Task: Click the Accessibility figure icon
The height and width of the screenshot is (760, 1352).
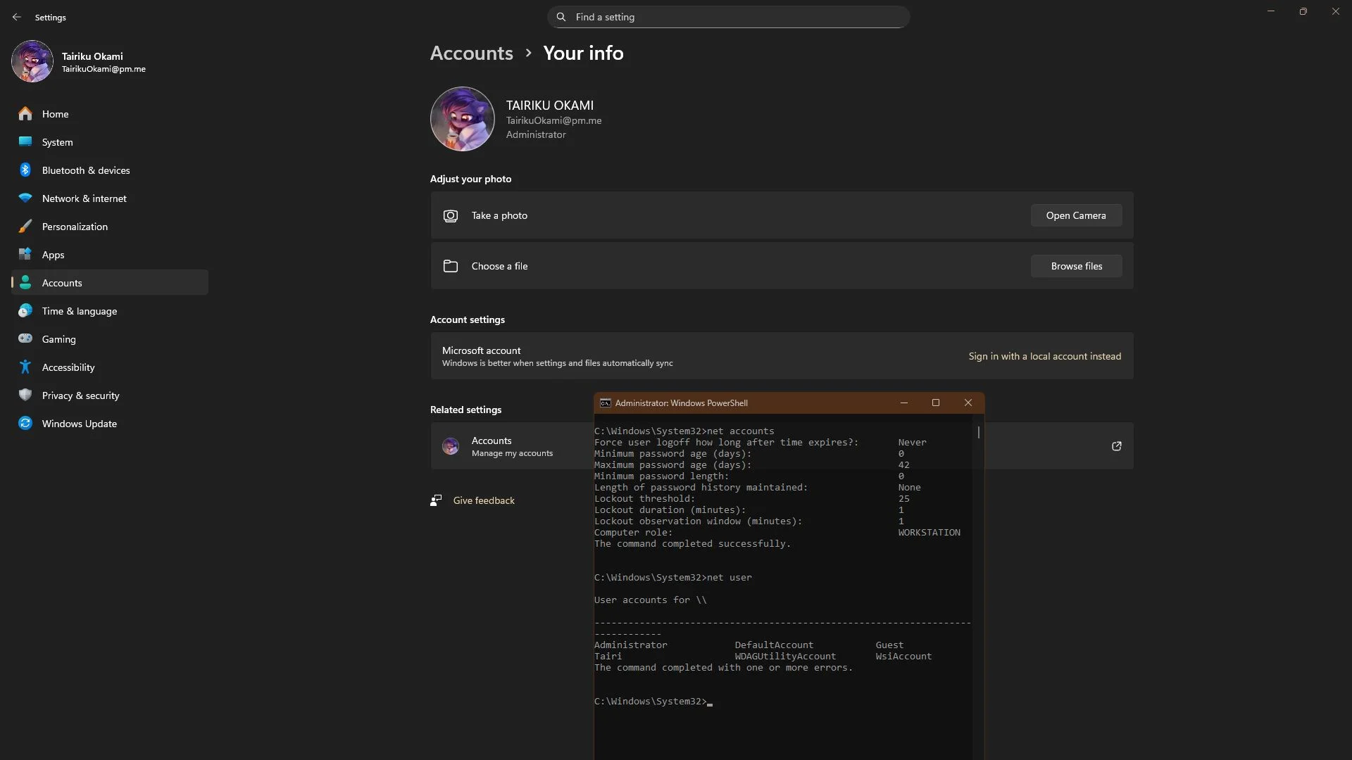Action: coord(25,367)
